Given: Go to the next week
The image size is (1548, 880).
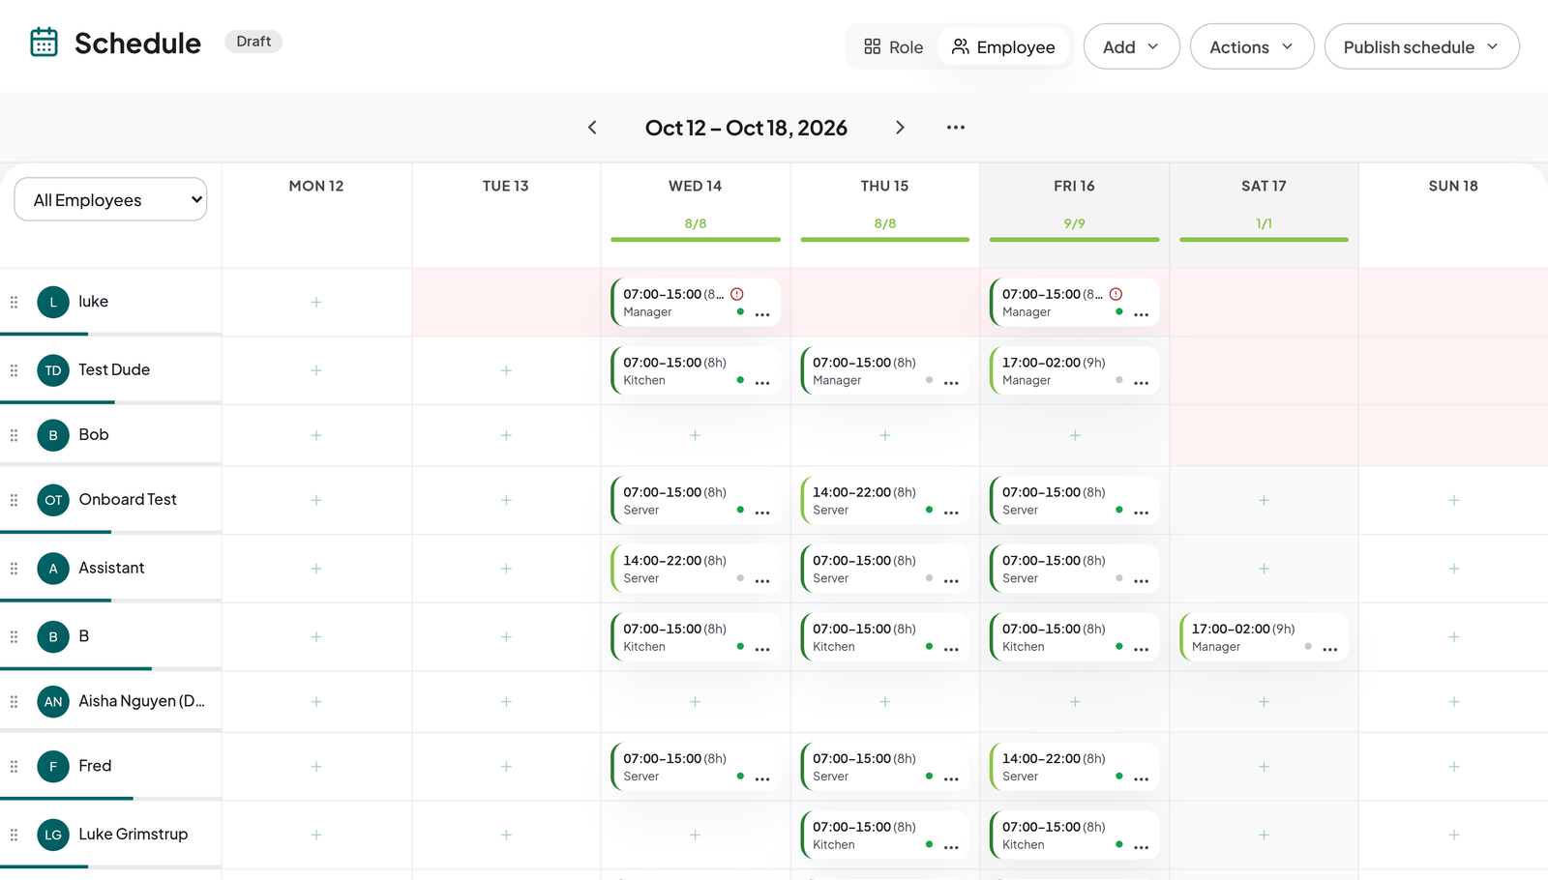Looking at the screenshot, I should pos(900,128).
